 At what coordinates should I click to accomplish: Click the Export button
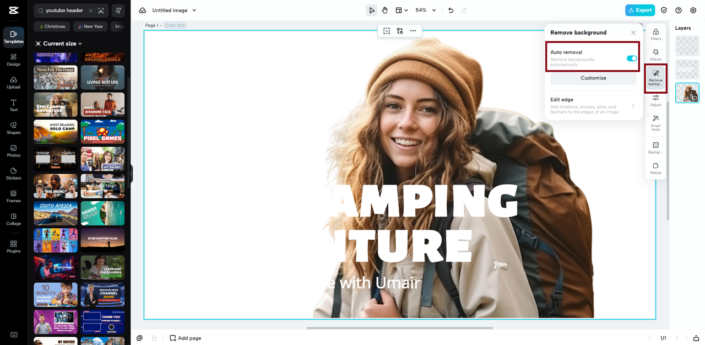[x=639, y=10]
